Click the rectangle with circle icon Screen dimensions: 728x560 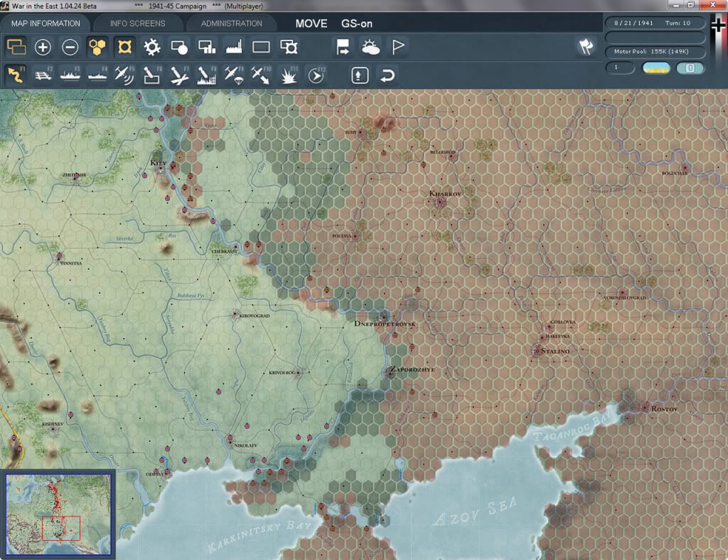click(179, 47)
